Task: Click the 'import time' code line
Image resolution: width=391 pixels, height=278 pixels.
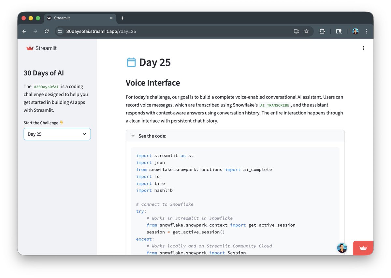Action: click(x=151, y=183)
